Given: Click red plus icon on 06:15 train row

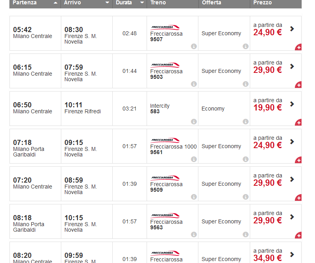Looking at the screenshot, I should 298,85.
